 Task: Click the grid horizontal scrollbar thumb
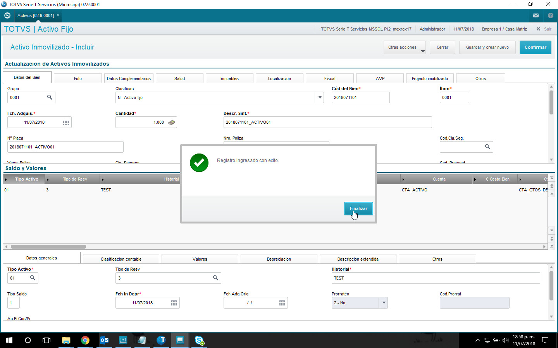point(48,246)
